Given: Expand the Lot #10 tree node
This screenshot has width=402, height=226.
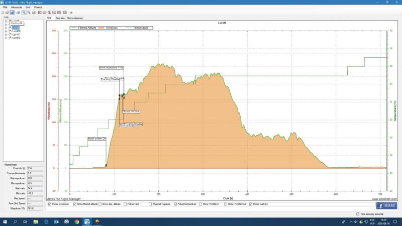Looking at the screenshot, I should [x=6, y=31].
